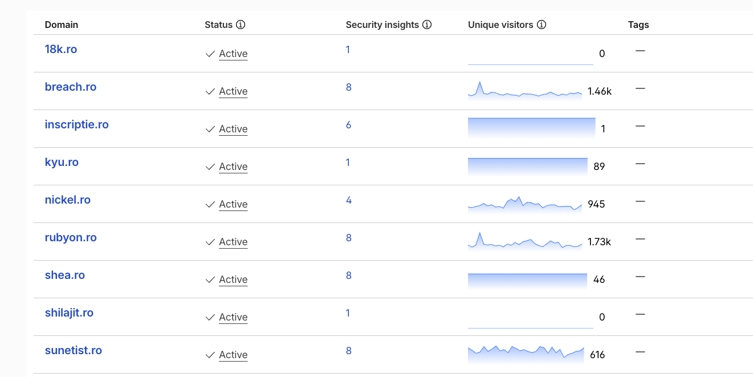The width and height of the screenshot is (753, 377).
Task: Click the Domain column header
Action: coord(62,25)
